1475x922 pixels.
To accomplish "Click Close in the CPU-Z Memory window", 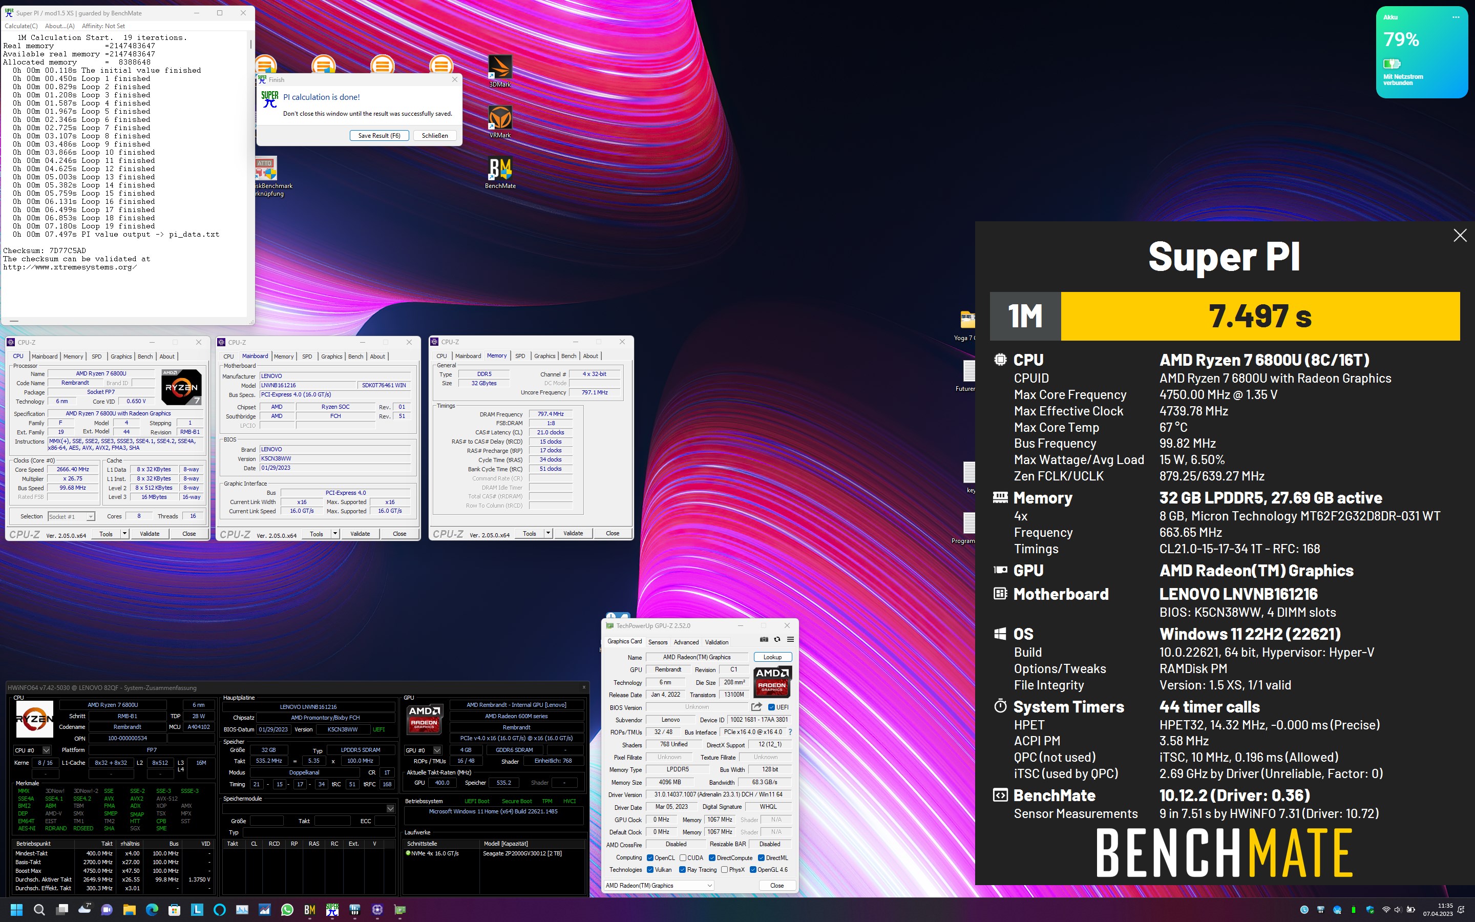I will [612, 533].
